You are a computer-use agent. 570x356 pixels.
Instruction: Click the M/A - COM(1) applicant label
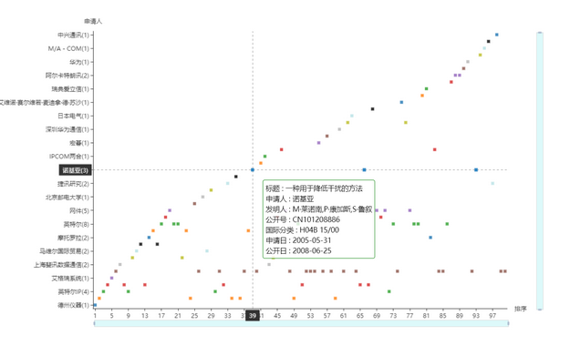pos(68,48)
